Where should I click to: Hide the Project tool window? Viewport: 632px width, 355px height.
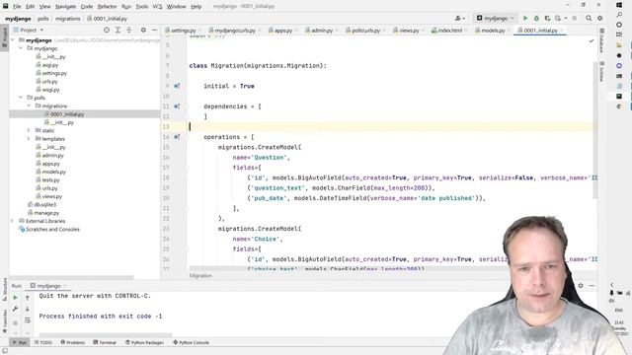coord(154,30)
